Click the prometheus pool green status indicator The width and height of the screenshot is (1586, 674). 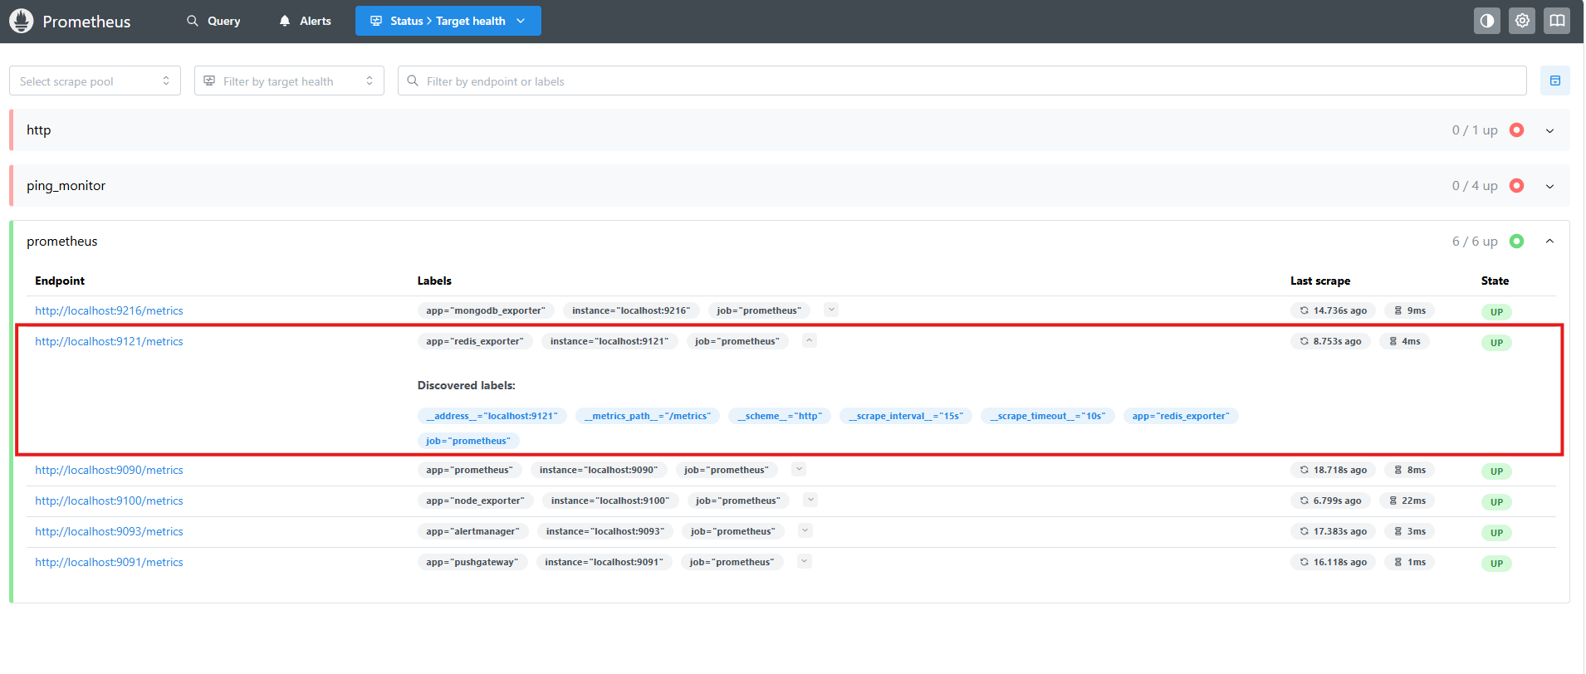click(1516, 242)
